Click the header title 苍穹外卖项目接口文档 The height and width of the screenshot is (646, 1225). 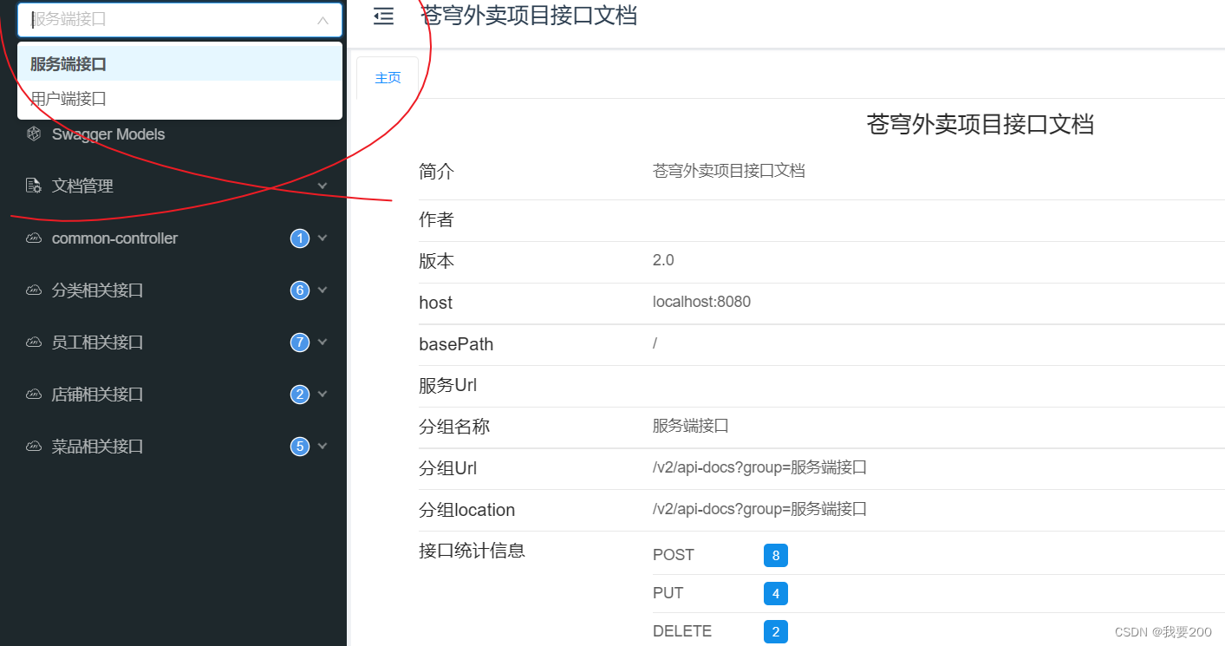click(529, 15)
